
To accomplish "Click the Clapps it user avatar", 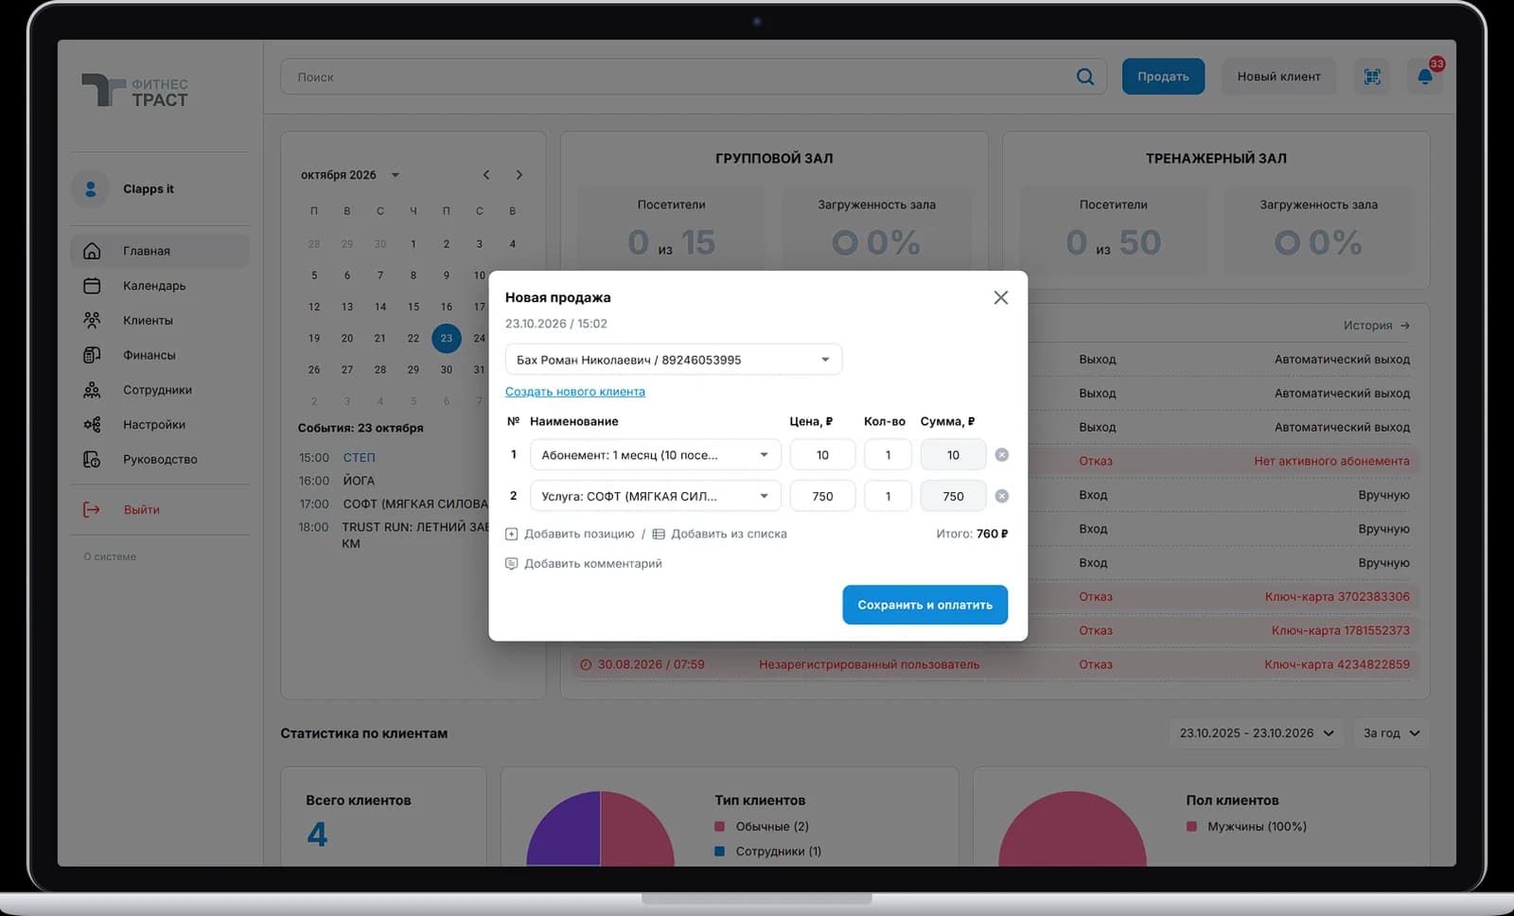I will coord(91,189).
